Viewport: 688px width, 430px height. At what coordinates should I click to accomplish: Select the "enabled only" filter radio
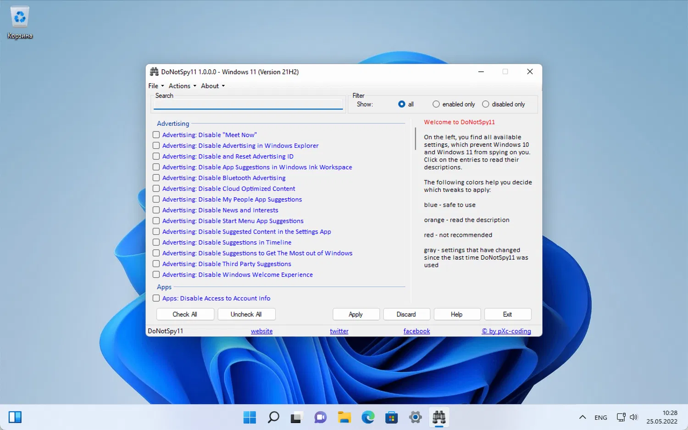click(436, 104)
